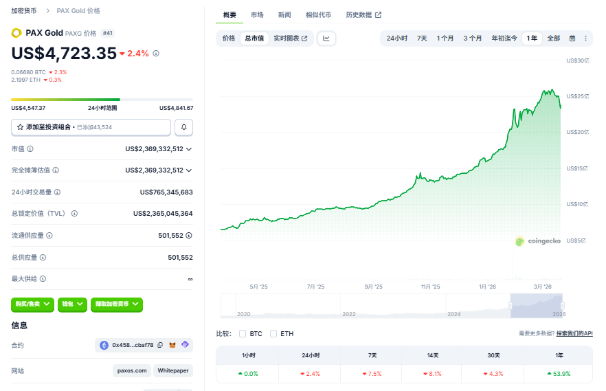Open info icon next to 24小时交易量
Viewport: 606px width, 391px height.
[x=57, y=192]
